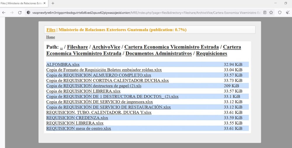This screenshot has height=148, width=292.
Task: Click the 33.04 KiB size value
Action: [x=233, y=70]
